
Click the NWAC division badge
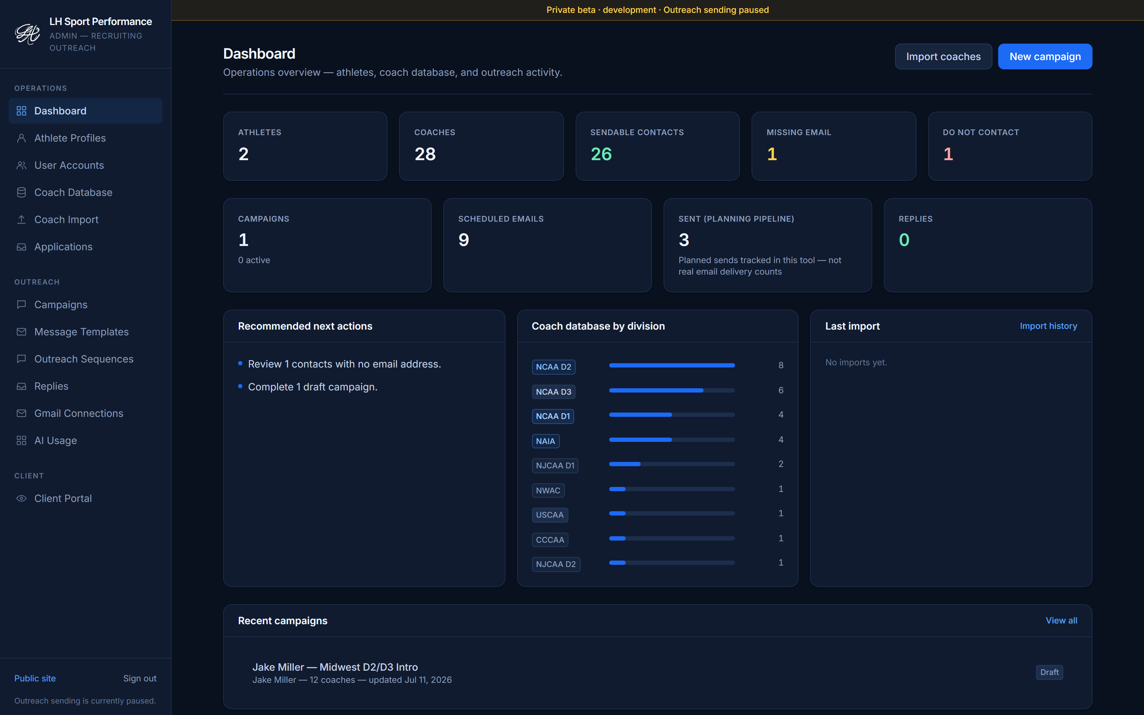tap(548, 490)
